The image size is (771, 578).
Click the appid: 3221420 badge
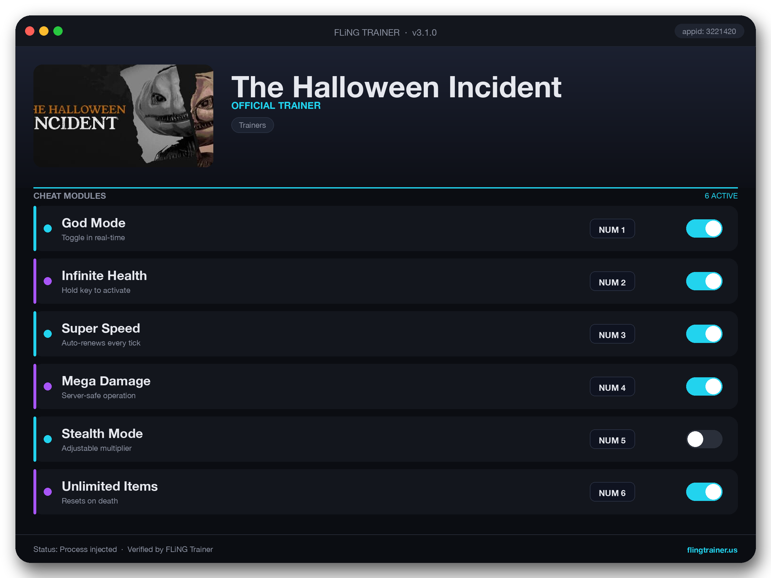pyautogui.click(x=709, y=31)
